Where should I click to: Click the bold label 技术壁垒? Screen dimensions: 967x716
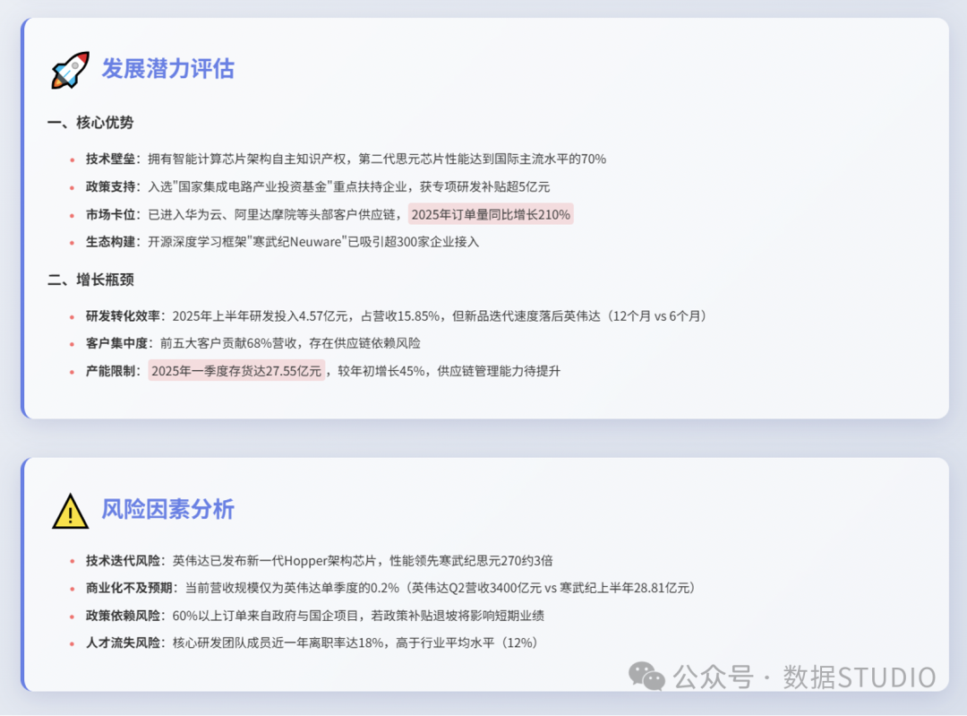coord(110,160)
